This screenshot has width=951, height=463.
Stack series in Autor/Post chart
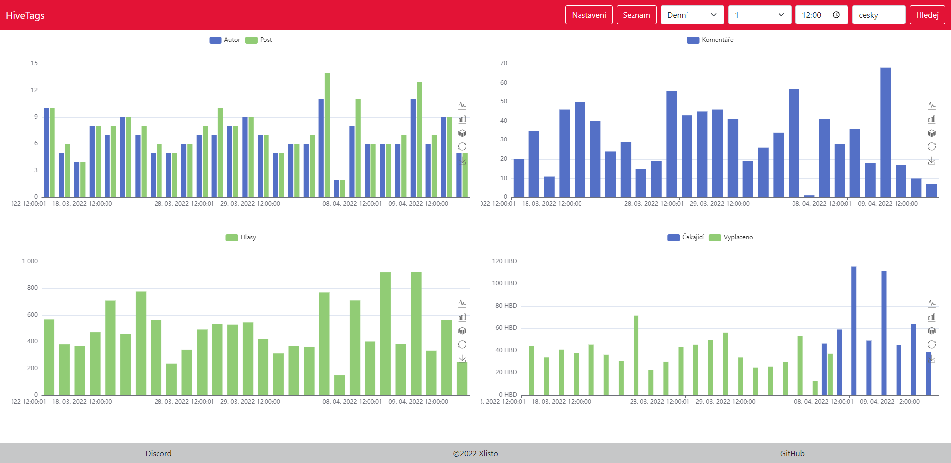(462, 133)
